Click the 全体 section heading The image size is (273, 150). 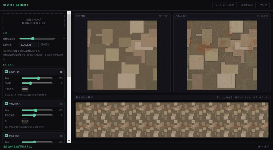click(5, 33)
